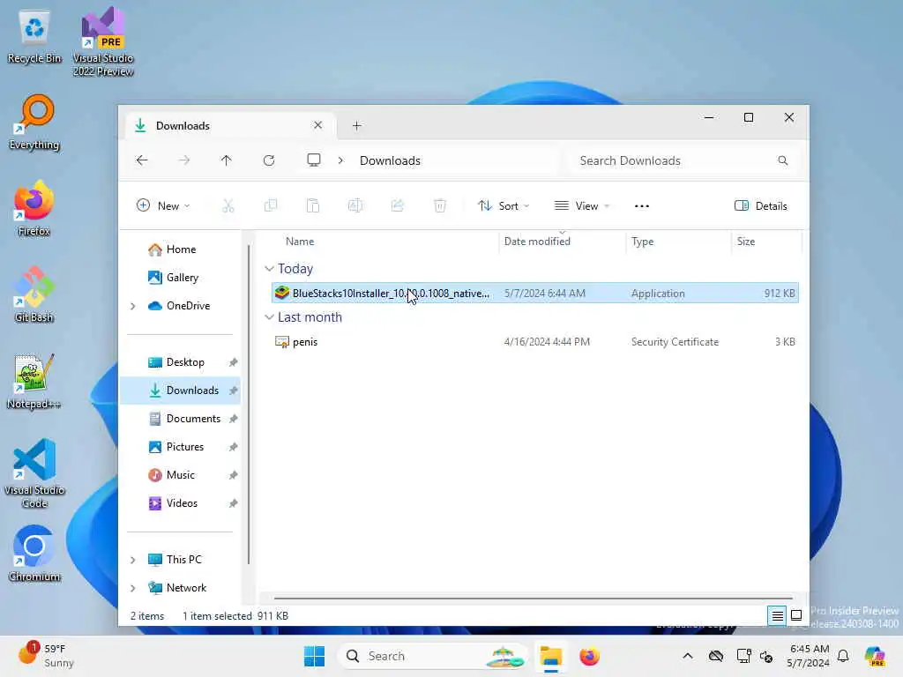Image resolution: width=903 pixels, height=677 pixels.
Task: Open Visual Studio 2022 Preview desktop shortcut
Action: 103,41
